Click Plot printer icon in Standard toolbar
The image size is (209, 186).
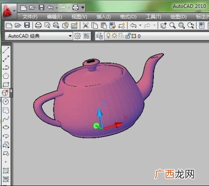pyautogui.click(x=38, y=25)
